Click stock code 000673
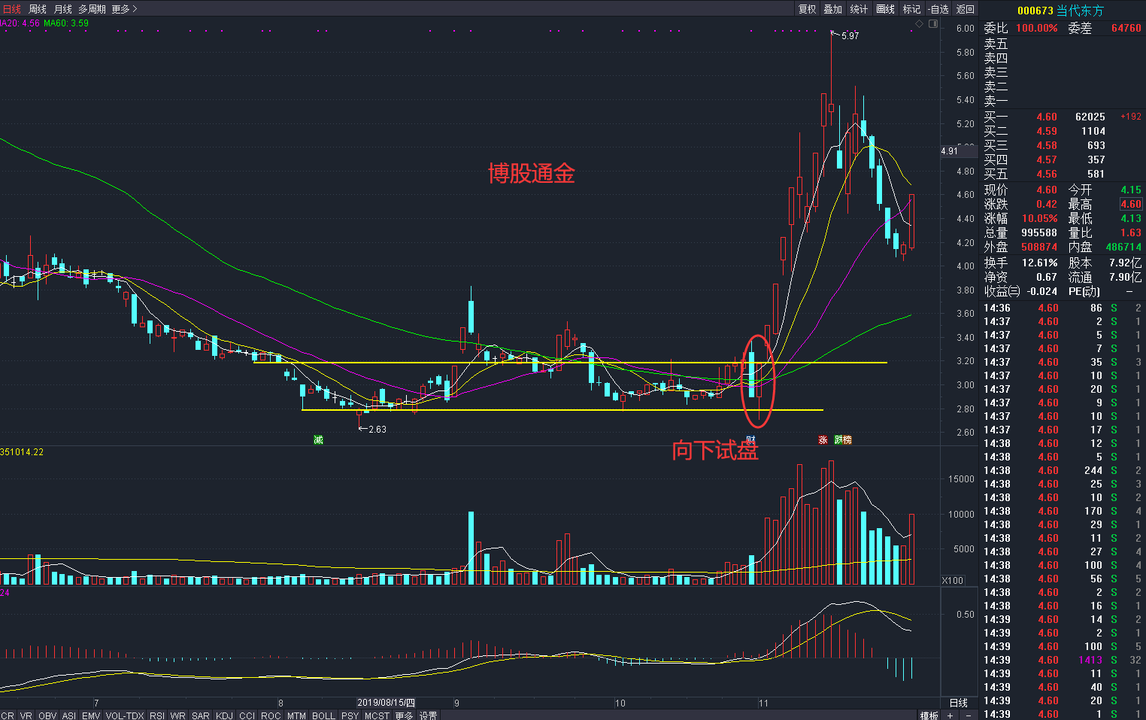This screenshot has width=1146, height=720. tap(1035, 11)
